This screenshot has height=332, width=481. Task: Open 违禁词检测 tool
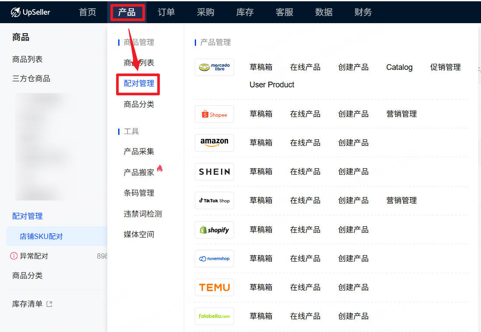tap(143, 214)
